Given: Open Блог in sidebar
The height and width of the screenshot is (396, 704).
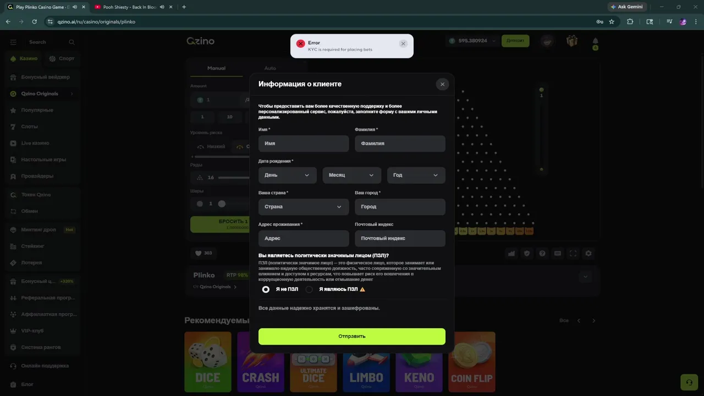Looking at the screenshot, I should [x=42, y=384].
